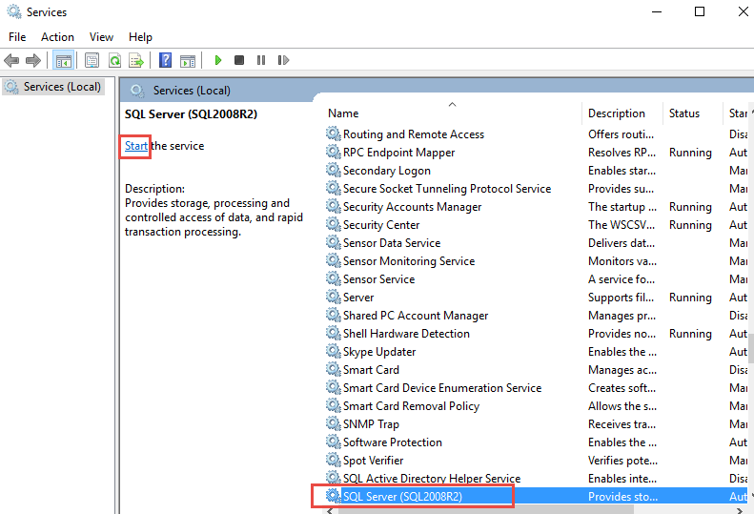The image size is (754, 514).
Task: Click the 'Receives tra...' description cell
Action: pyautogui.click(x=622, y=424)
